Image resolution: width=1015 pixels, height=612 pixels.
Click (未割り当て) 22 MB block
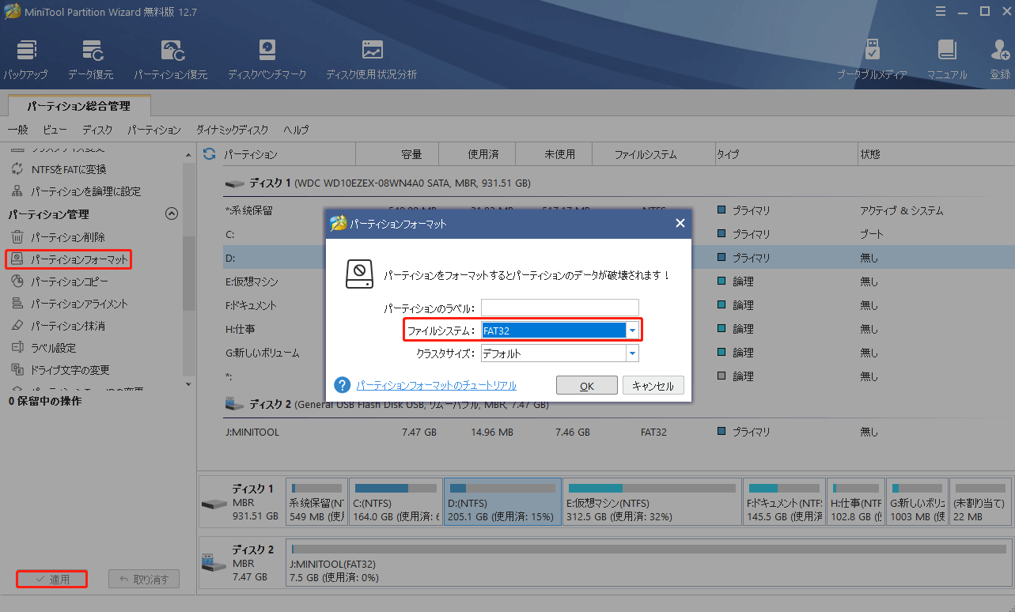tap(980, 501)
